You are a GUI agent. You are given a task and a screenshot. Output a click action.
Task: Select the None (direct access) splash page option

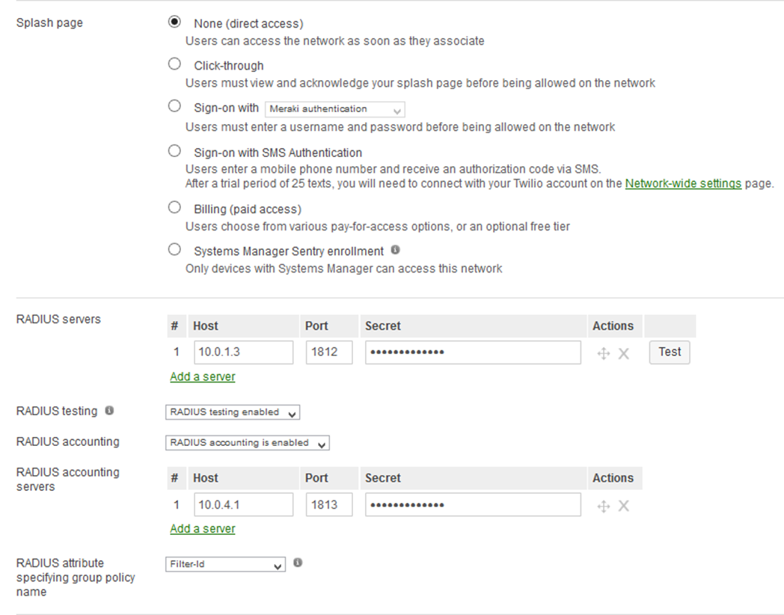coord(174,21)
